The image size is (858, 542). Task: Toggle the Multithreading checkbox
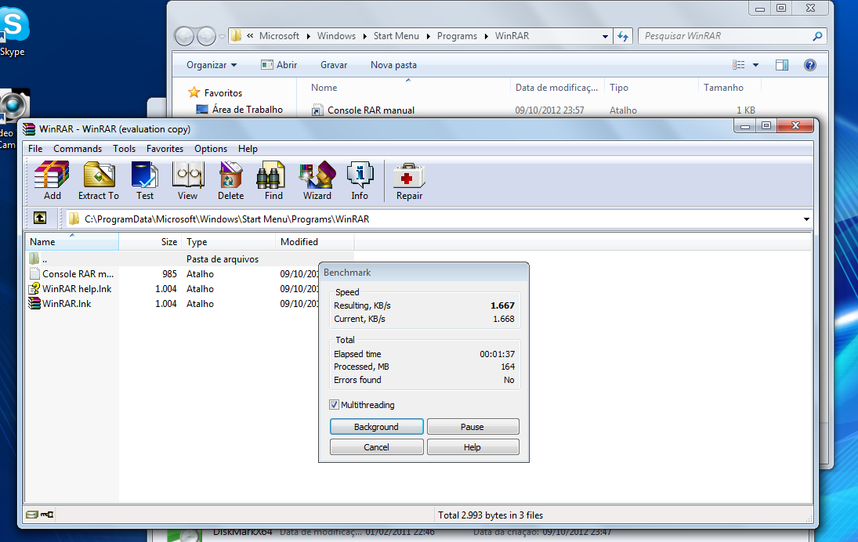(334, 405)
